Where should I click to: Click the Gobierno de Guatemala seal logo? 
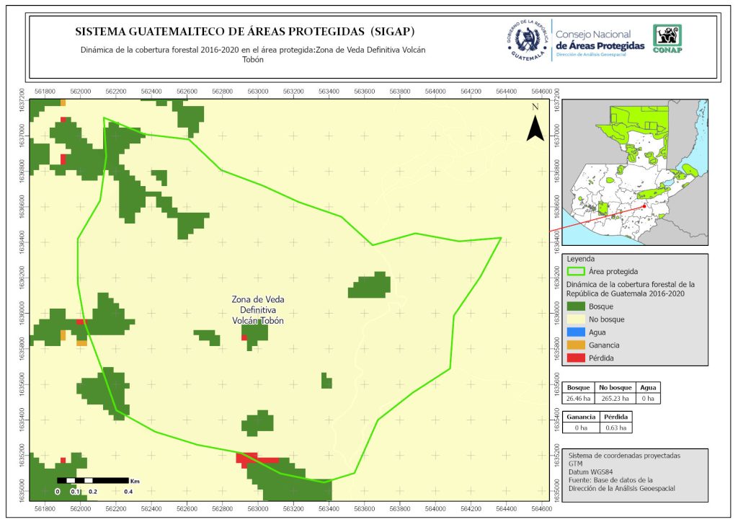(x=528, y=41)
